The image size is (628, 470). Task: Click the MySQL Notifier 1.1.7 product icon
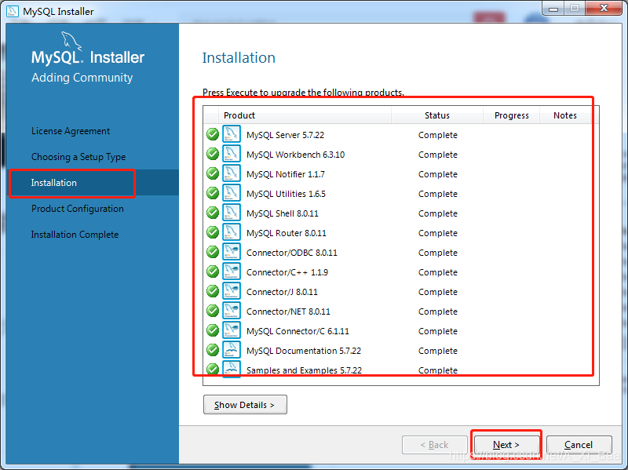(232, 173)
